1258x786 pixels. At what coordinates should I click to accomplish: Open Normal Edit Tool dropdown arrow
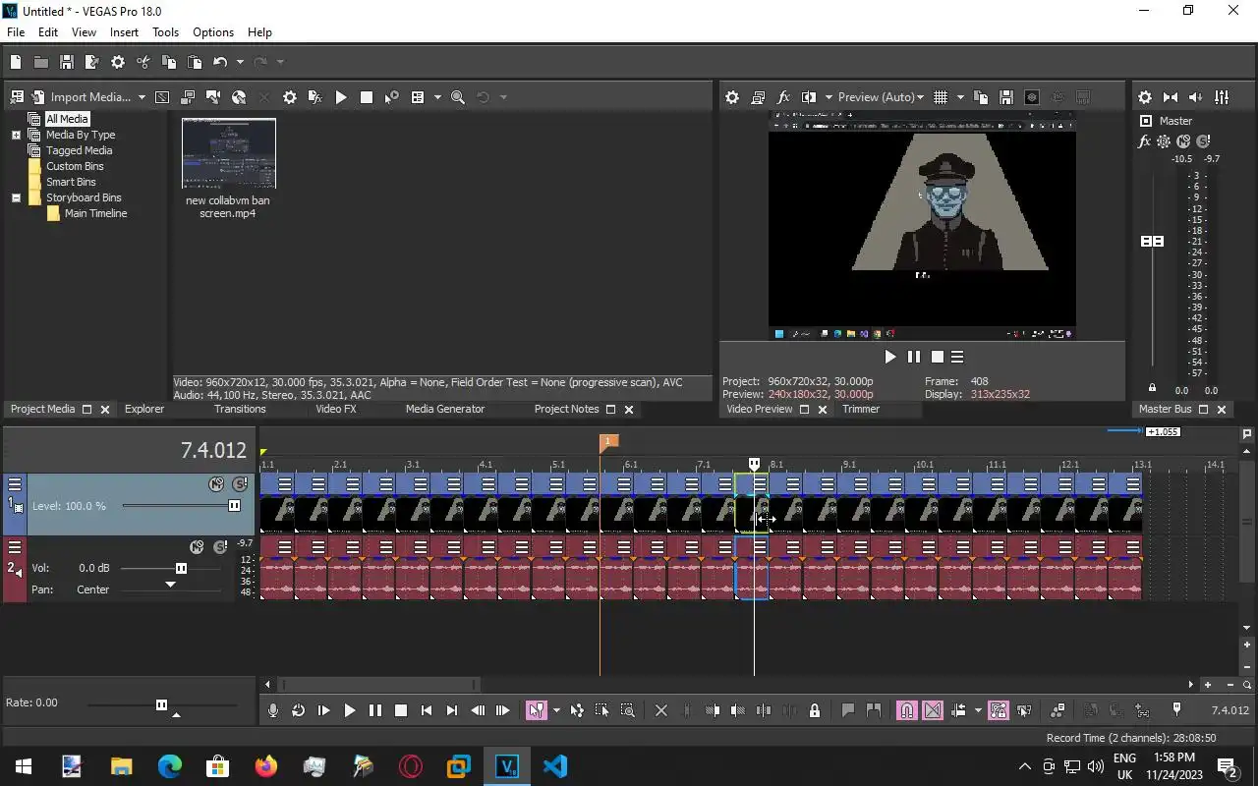click(556, 710)
